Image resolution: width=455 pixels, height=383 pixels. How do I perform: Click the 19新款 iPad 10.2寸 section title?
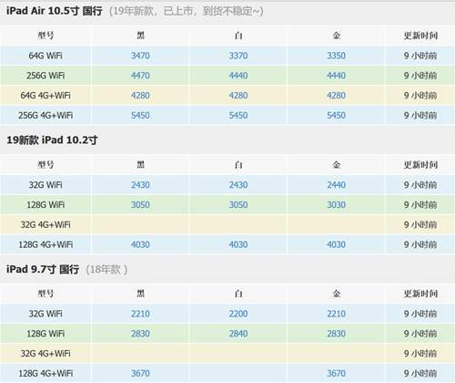[x=52, y=140]
